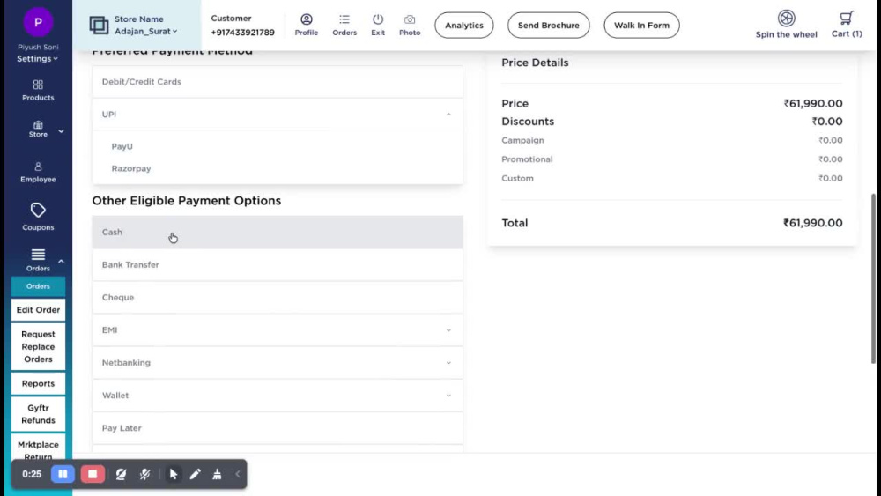This screenshot has height=496, width=881.
Task: Stop the recording with red button
Action: point(93,474)
